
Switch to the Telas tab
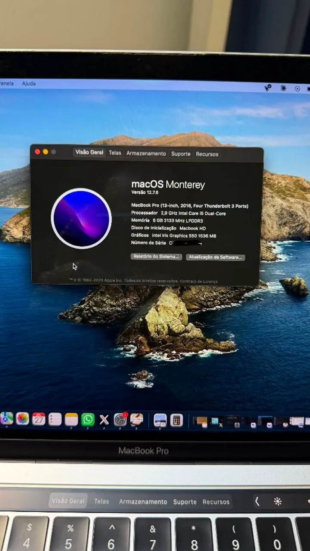click(115, 153)
